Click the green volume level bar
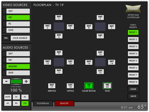Image resolution: width=149 pixels, height=112 pixels. [16, 81]
